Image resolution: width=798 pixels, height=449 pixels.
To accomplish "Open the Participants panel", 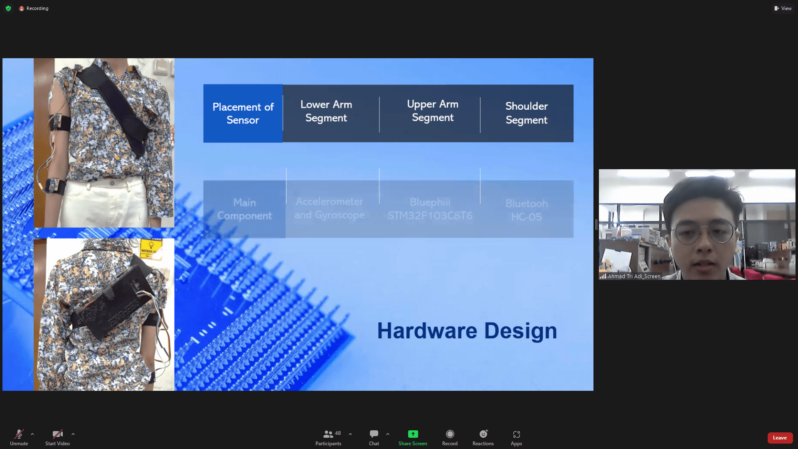I will click(328, 437).
